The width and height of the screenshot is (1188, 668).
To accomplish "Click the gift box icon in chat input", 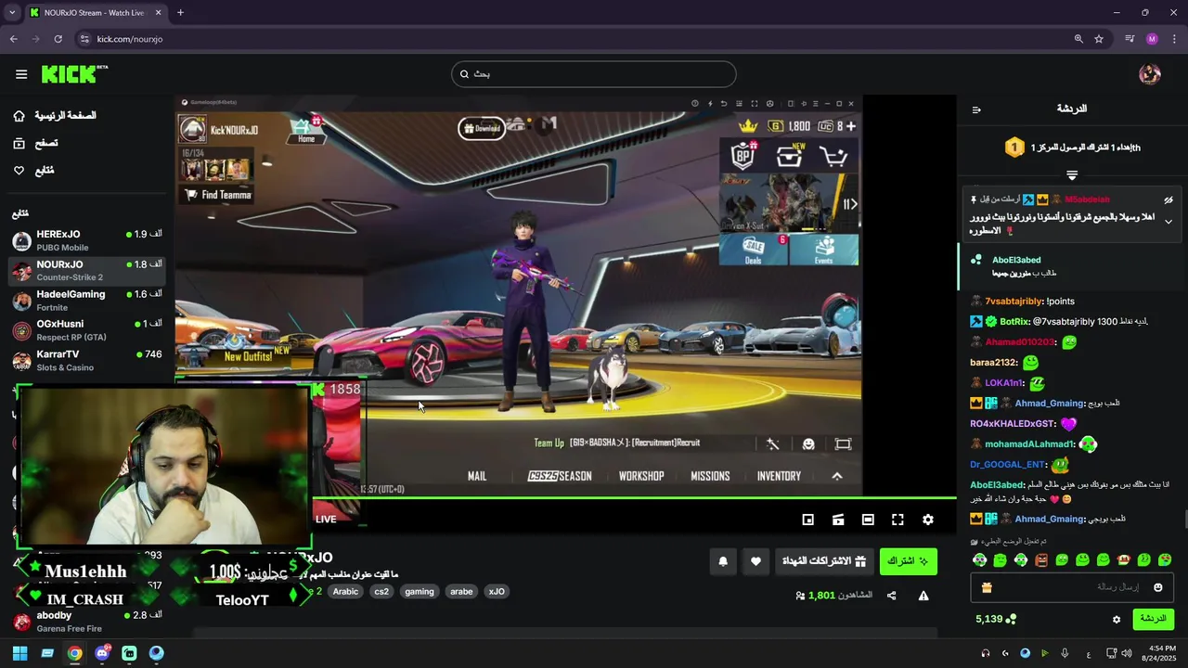I will tap(987, 587).
